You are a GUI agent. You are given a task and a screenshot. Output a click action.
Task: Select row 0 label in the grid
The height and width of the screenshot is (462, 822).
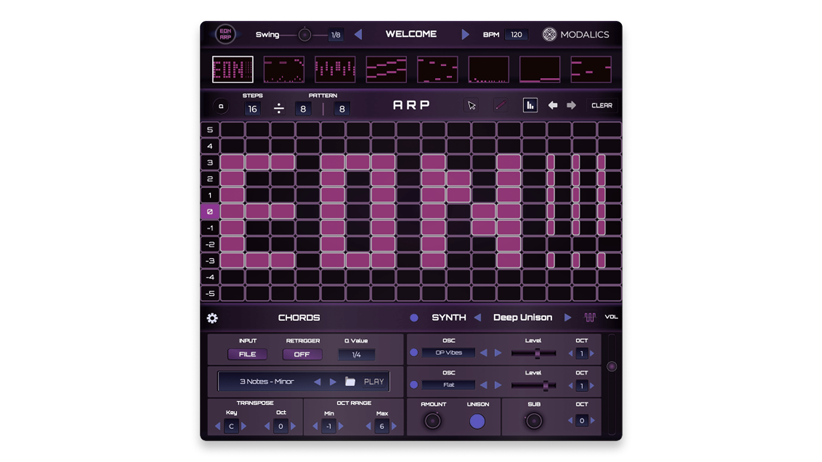tap(210, 211)
